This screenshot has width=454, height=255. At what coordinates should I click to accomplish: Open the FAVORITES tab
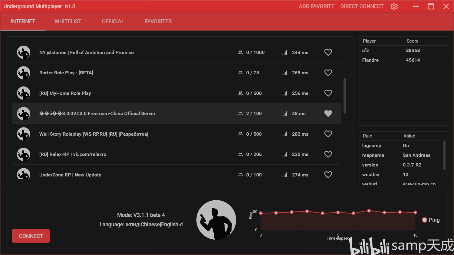pyautogui.click(x=158, y=21)
